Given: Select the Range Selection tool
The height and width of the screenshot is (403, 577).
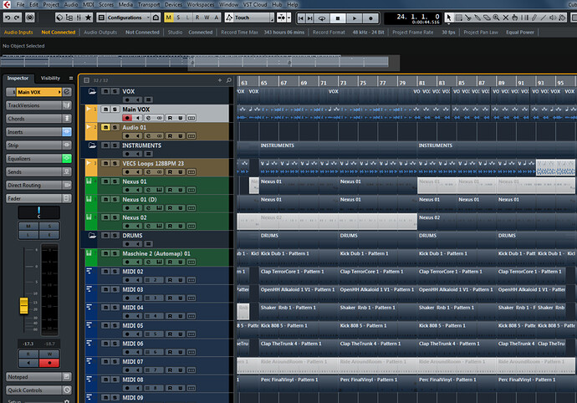Looking at the screenshot, I should tap(458, 18).
